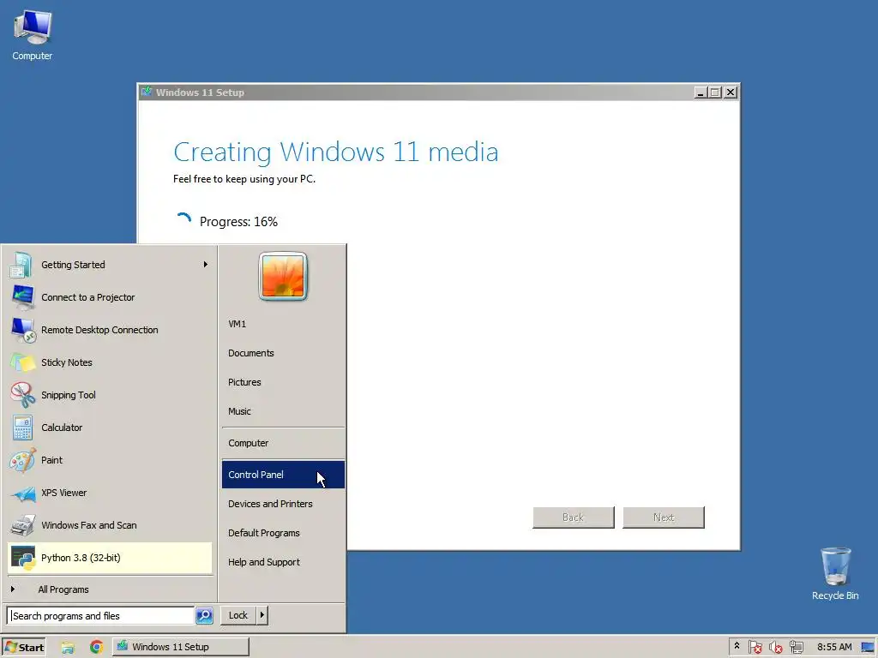Minimize the Windows 11 Setup window
The height and width of the screenshot is (658, 878).
(700, 93)
